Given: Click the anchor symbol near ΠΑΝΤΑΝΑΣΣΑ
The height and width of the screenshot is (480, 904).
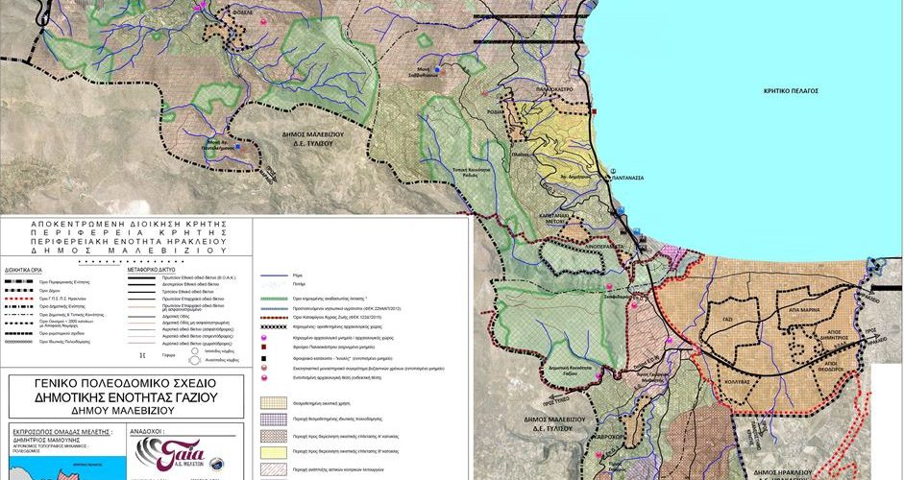Looking at the screenshot, I should (x=612, y=170).
